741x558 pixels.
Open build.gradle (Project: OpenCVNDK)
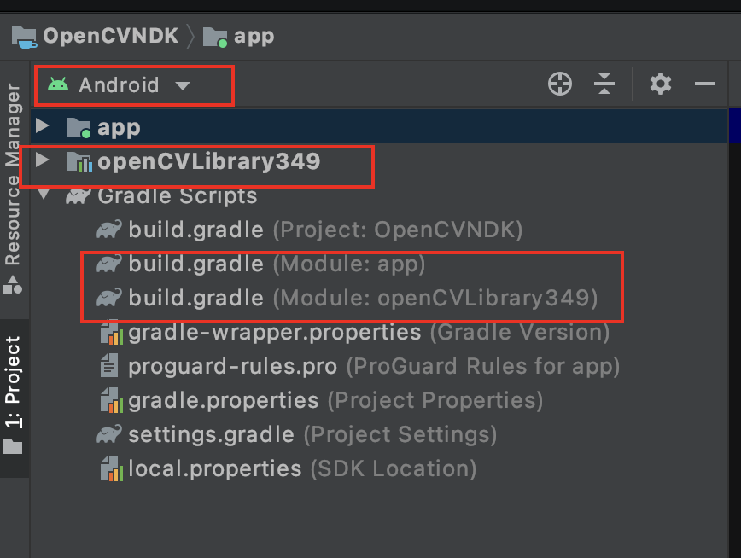378,230
